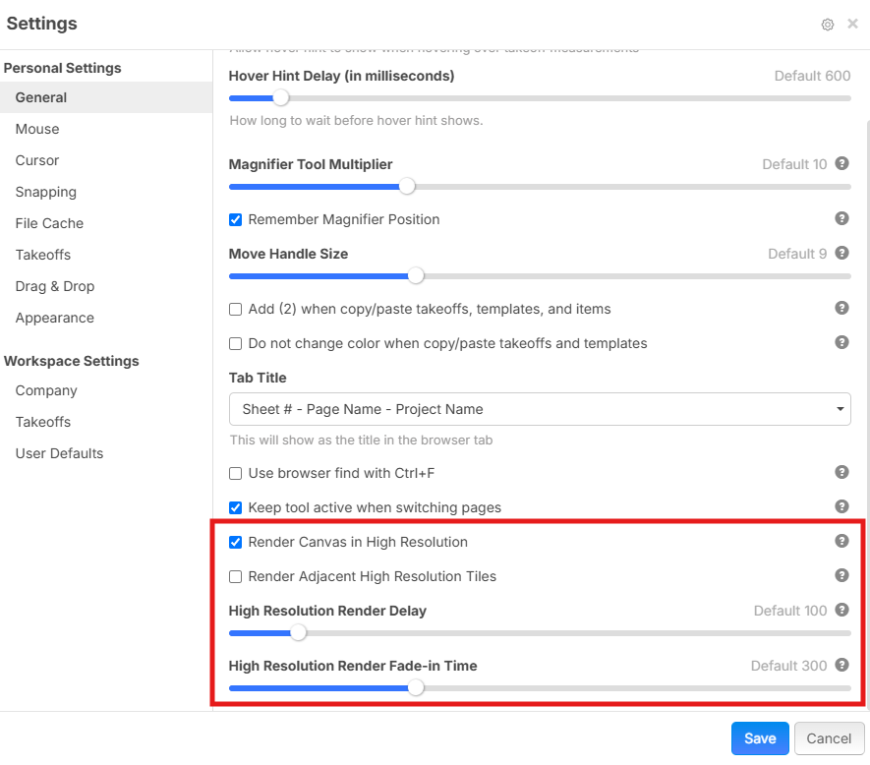Click the vertical scrollbar of settings panel
870x765 pixels.
(x=867, y=414)
